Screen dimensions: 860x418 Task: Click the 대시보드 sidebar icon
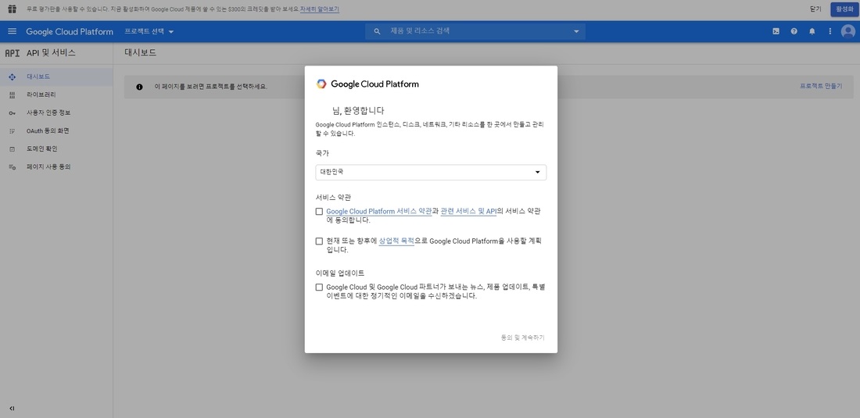[x=12, y=77]
